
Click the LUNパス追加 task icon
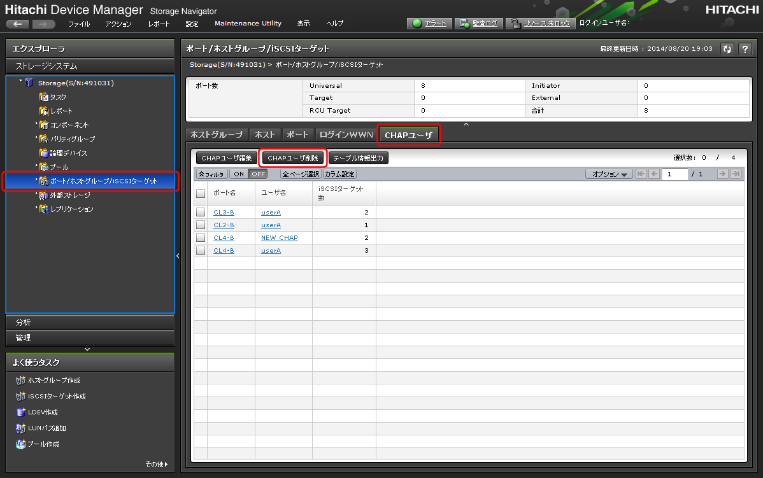click(20, 428)
